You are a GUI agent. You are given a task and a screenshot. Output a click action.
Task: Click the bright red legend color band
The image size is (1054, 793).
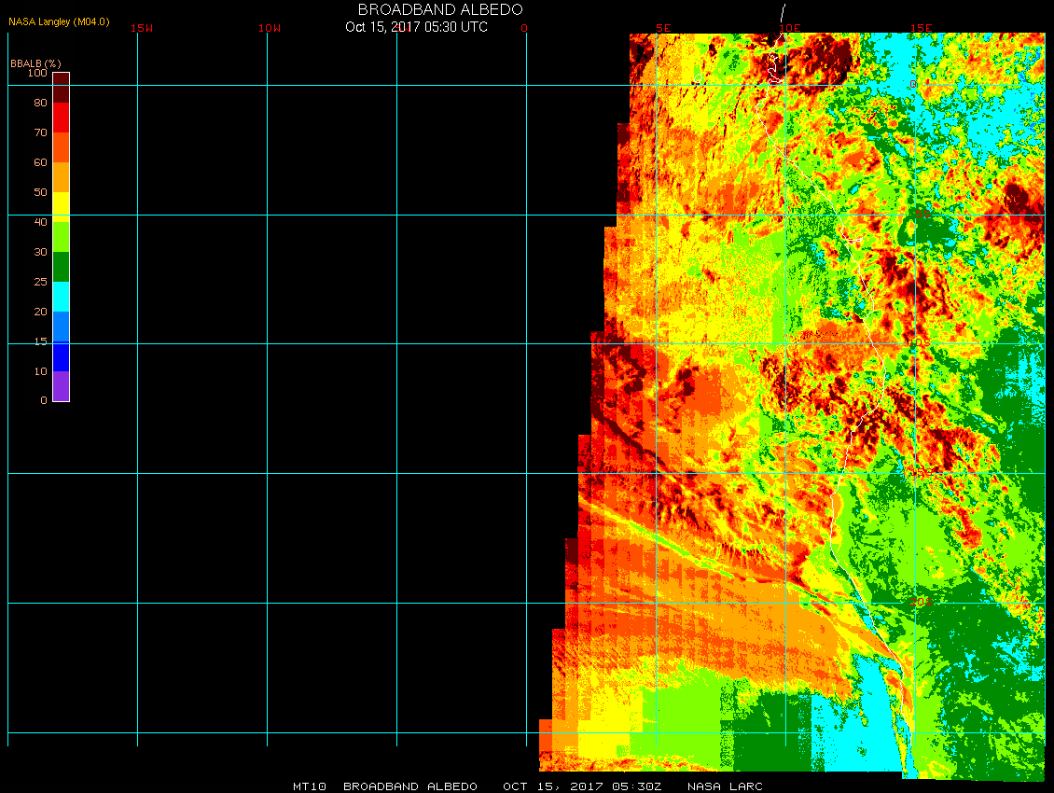tap(61, 118)
